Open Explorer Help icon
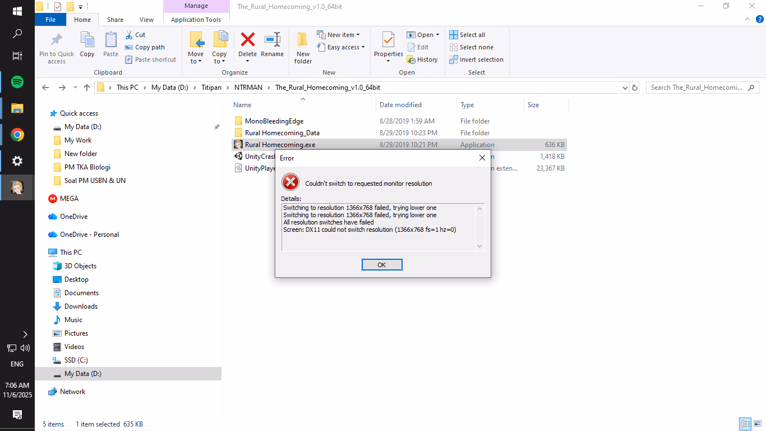This screenshot has height=431, width=766. (x=760, y=19)
